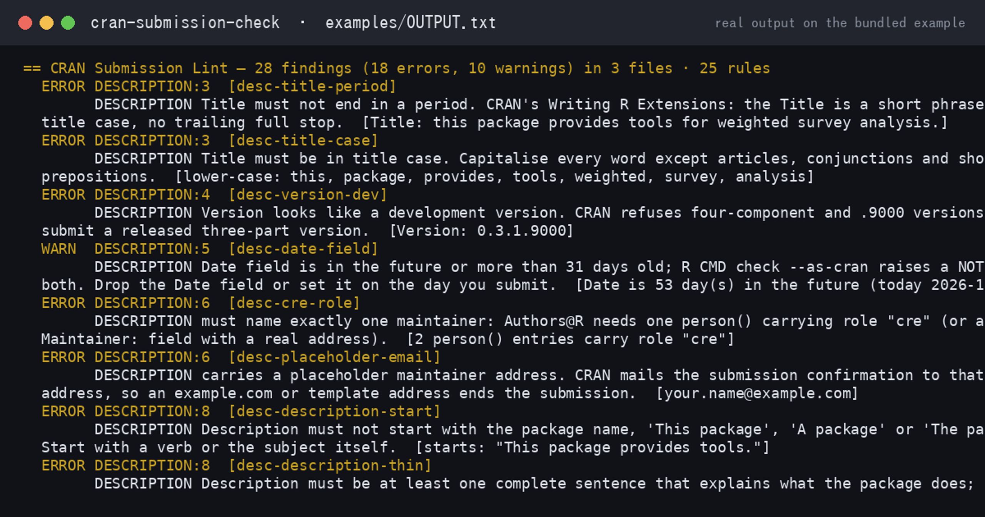985x517 pixels.
Task: Select the cran-submission-check title text
Action: pos(185,23)
